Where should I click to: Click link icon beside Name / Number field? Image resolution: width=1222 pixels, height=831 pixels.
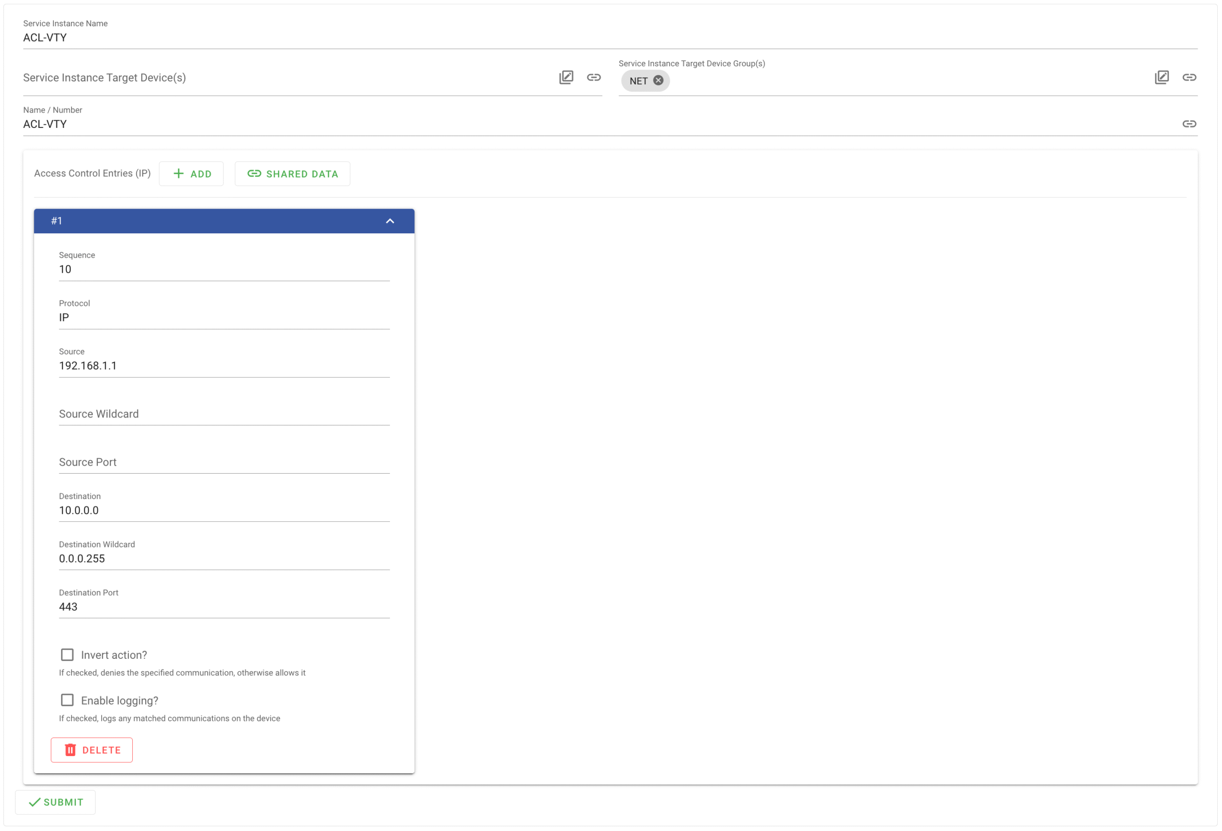click(x=1189, y=124)
